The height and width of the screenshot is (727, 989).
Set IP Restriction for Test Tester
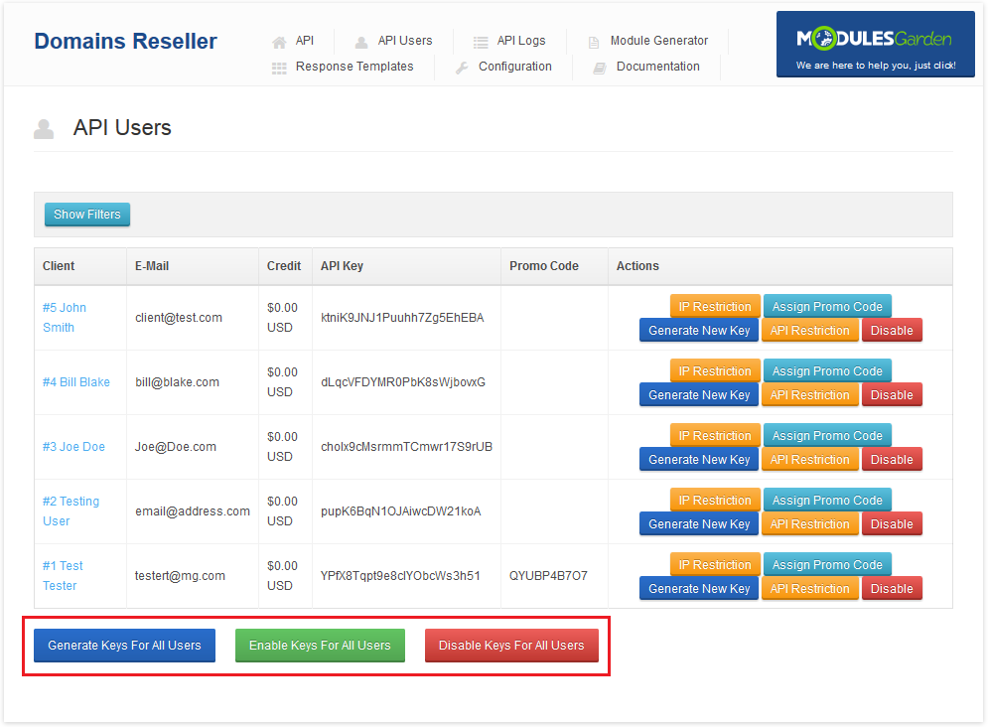[715, 565]
